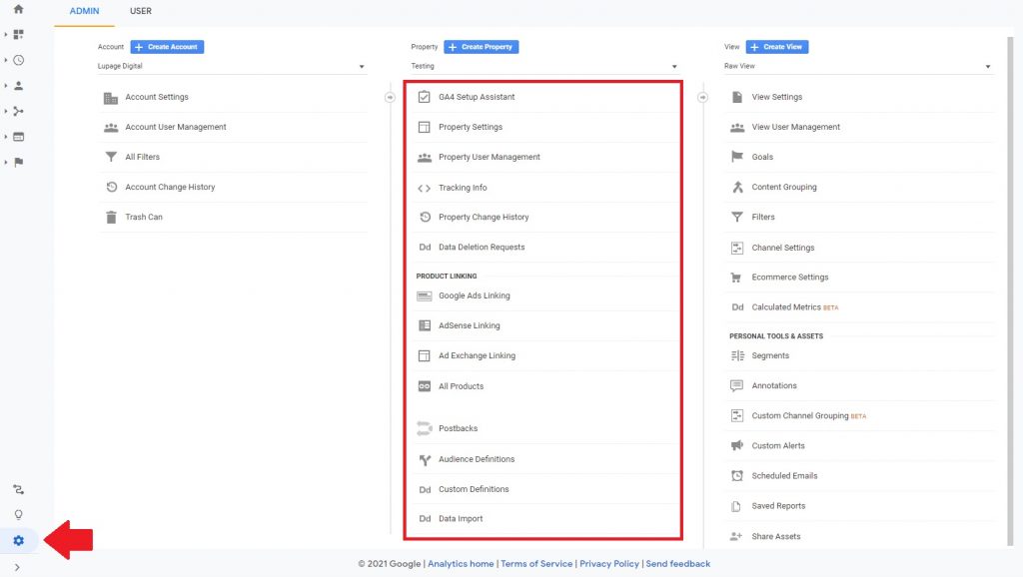
Task: Expand the Customization sidebar arrow
Action: click(6, 34)
